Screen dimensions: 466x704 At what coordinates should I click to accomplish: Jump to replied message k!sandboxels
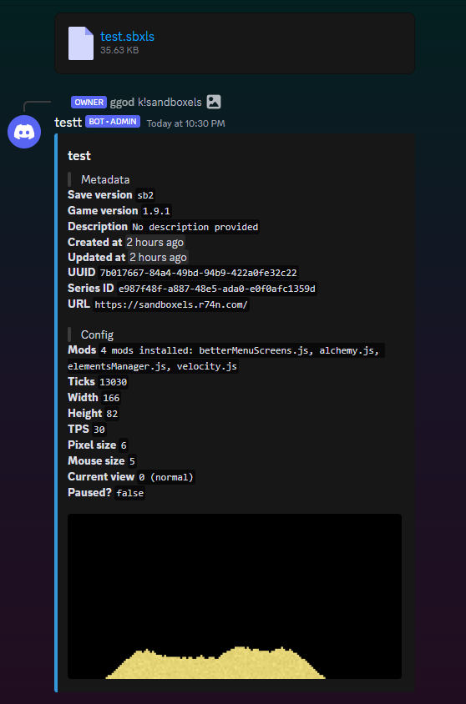click(x=170, y=103)
